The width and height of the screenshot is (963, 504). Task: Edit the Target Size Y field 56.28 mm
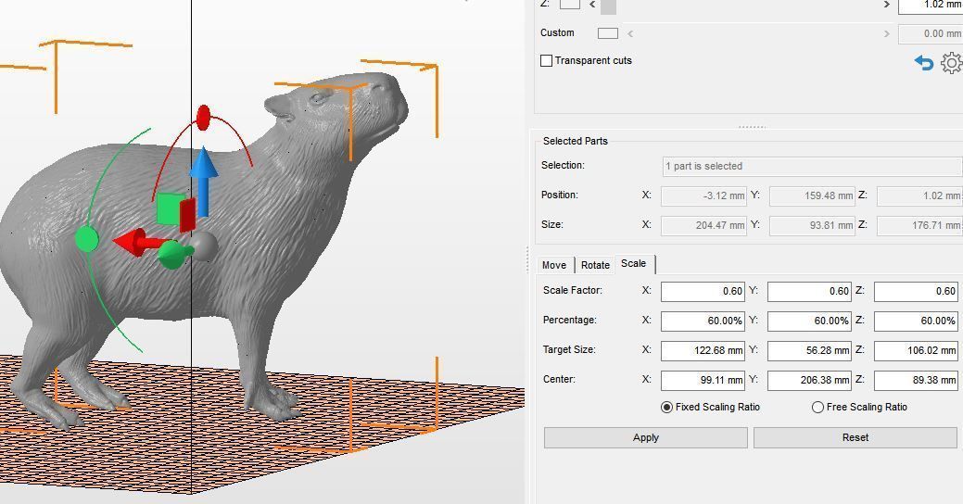[809, 350]
